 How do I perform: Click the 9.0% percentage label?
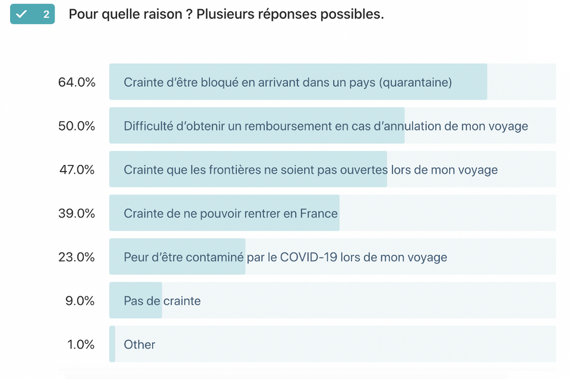point(80,301)
